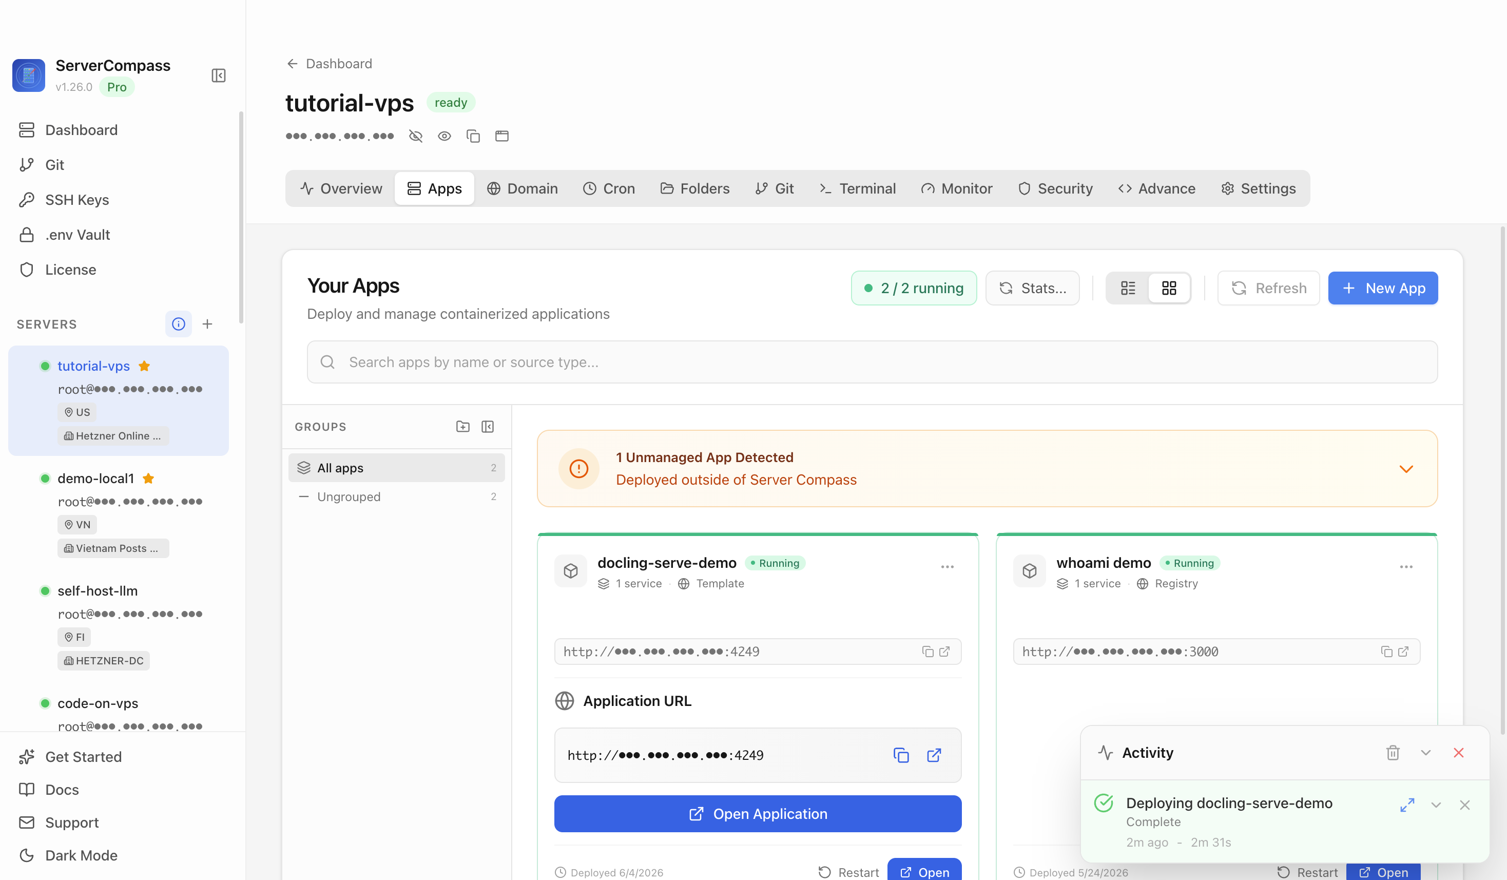Image resolution: width=1507 pixels, height=880 pixels.
Task: Copy the Application URL (blue icon)
Action: coord(901,755)
